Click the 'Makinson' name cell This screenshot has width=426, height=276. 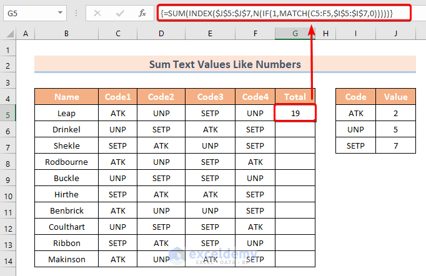click(67, 259)
